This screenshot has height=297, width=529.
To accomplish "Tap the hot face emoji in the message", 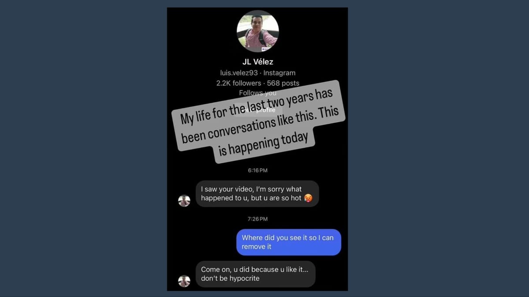I will [308, 198].
